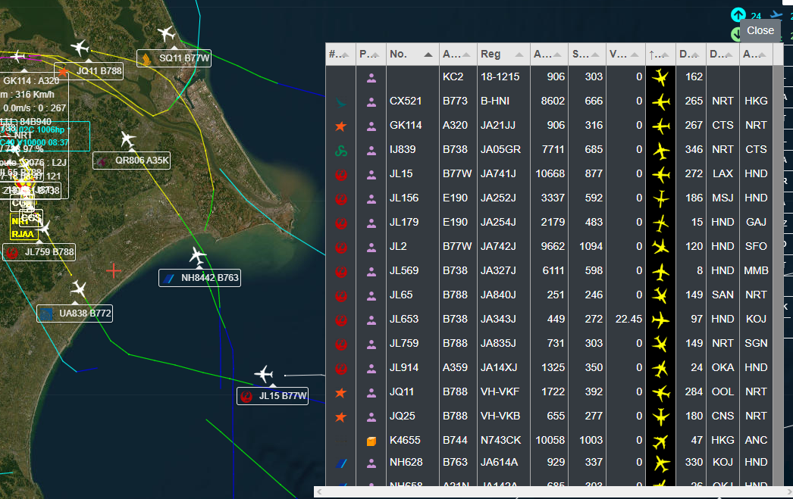Image resolution: width=793 pixels, height=499 pixels.
Task: Select the NH8442 B763 map label
Action: pos(200,278)
